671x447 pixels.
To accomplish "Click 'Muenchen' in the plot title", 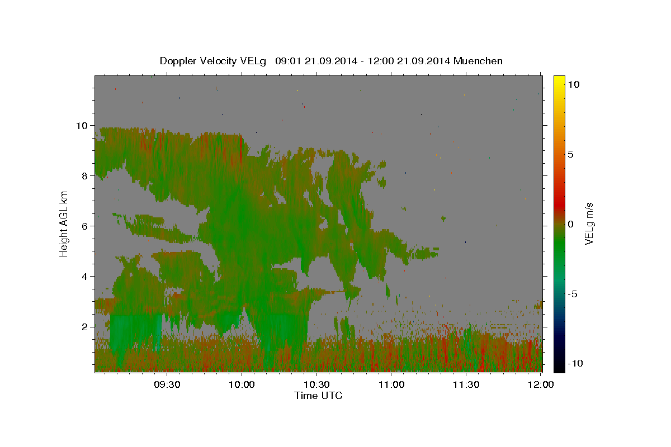I will [478, 61].
